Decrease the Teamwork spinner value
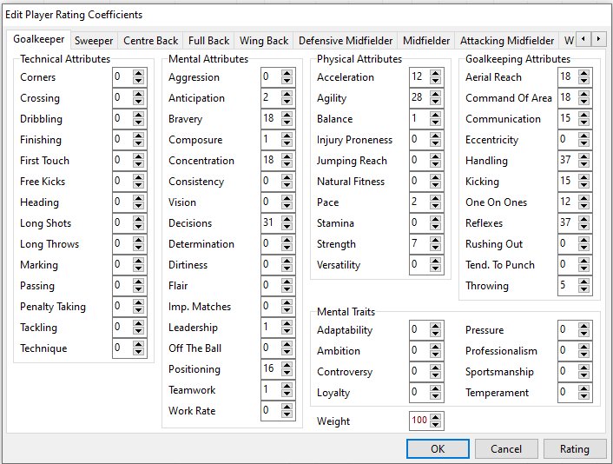 [287, 394]
